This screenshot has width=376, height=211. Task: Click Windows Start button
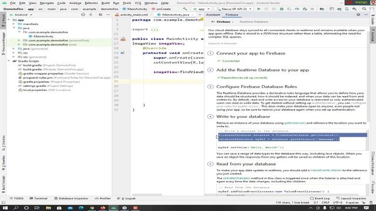(5, 208)
